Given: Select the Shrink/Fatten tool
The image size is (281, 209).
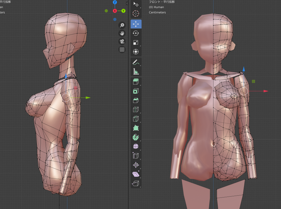Looking at the screenshot, I should [136, 165].
